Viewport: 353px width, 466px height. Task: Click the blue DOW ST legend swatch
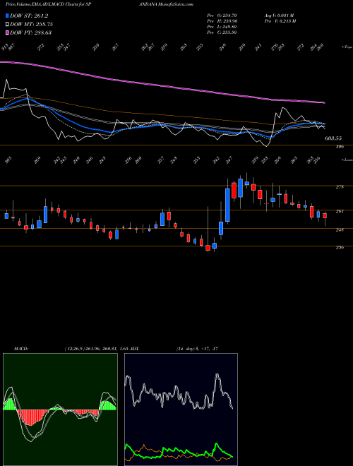tap(7, 16)
